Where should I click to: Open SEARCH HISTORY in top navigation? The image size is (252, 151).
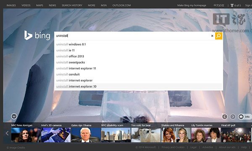72,5
